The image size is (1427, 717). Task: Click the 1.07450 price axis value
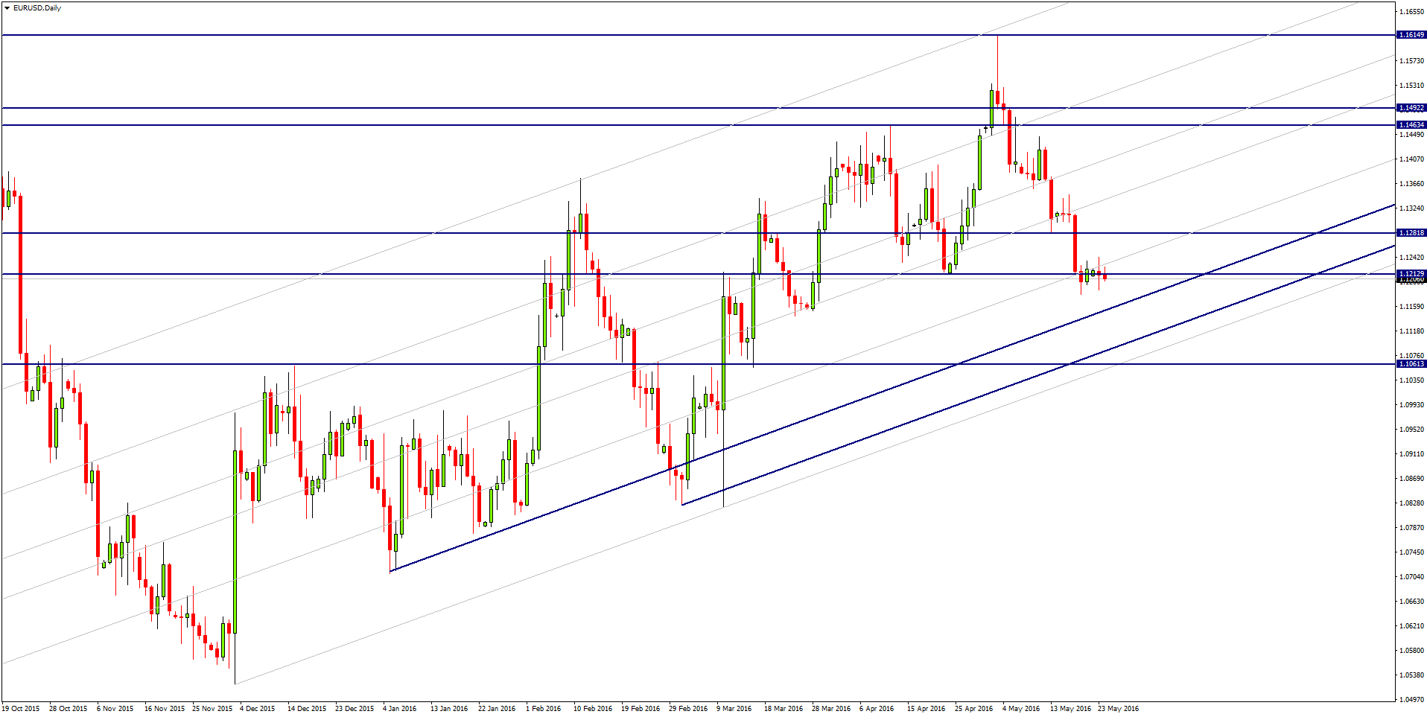pyautogui.click(x=1412, y=552)
